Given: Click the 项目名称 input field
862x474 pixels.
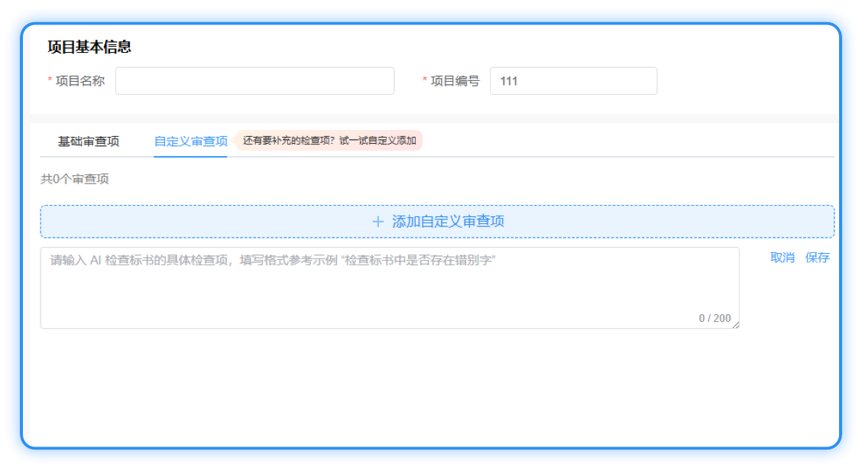Looking at the screenshot, I should [x=254, y=81].
